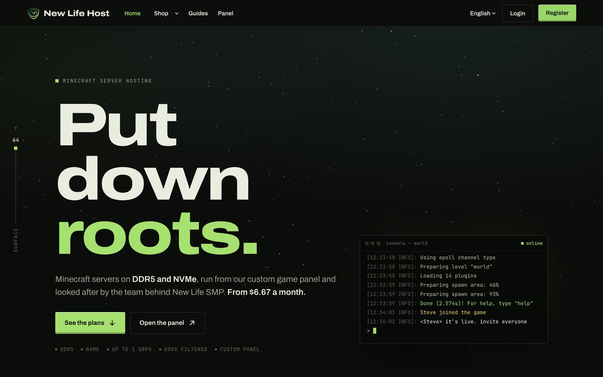The image size is (603, 377).
Task: Click the 'SURFACE' vertical label
Action: click(x=16, y=240)
